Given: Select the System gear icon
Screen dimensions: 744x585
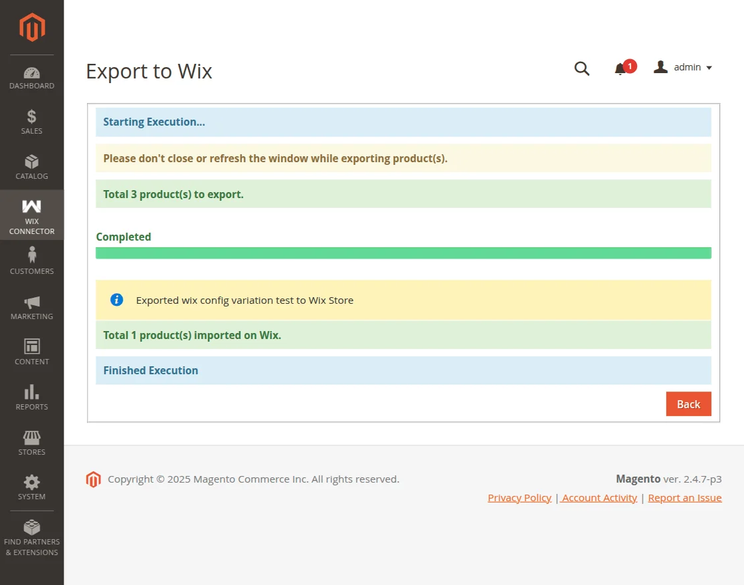Looking at the screenshot, I should (x=31, y=485).
